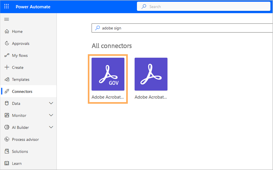This screenshot has width=273, height=170.
Task: Open Process advisor from the sidebar
Action: 29,139
